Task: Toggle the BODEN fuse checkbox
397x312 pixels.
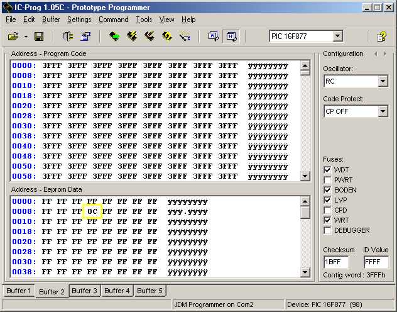Action: pos(327,190)
